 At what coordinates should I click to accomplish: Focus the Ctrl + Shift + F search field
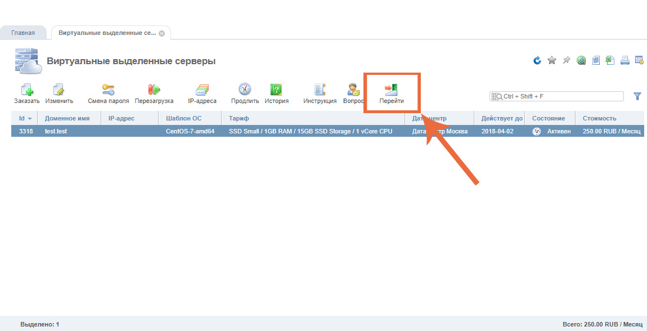556,96
